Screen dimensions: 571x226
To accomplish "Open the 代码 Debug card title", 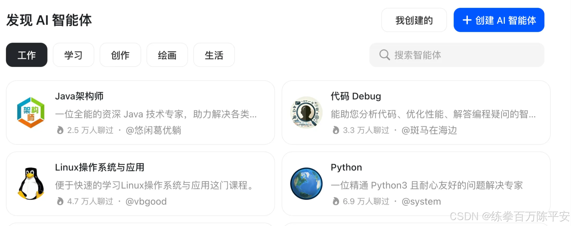I will point(356,96).
